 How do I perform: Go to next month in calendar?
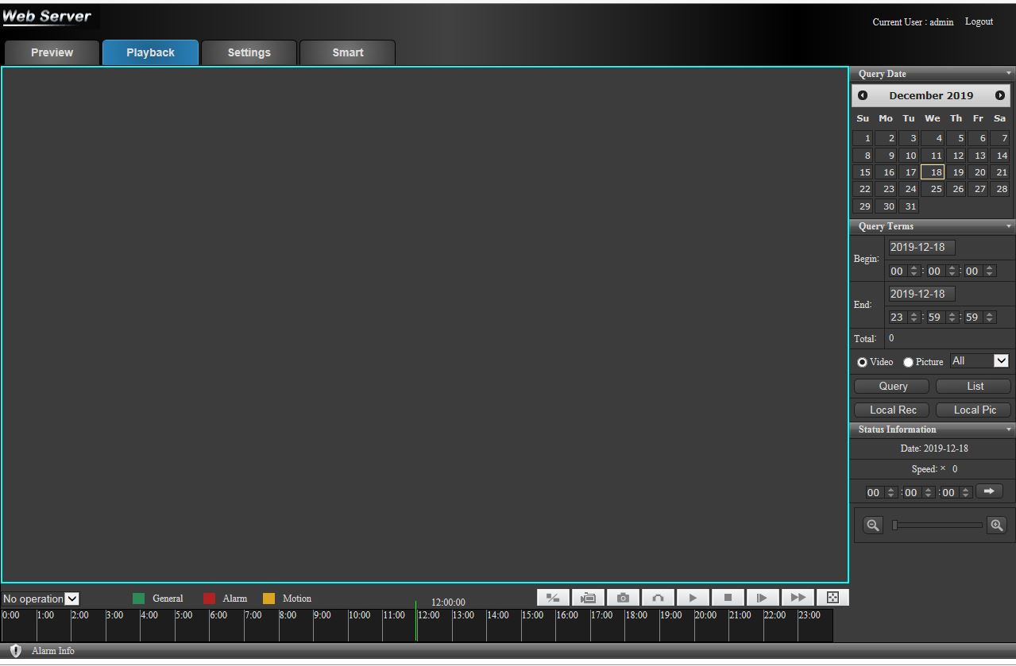point(999,95)
